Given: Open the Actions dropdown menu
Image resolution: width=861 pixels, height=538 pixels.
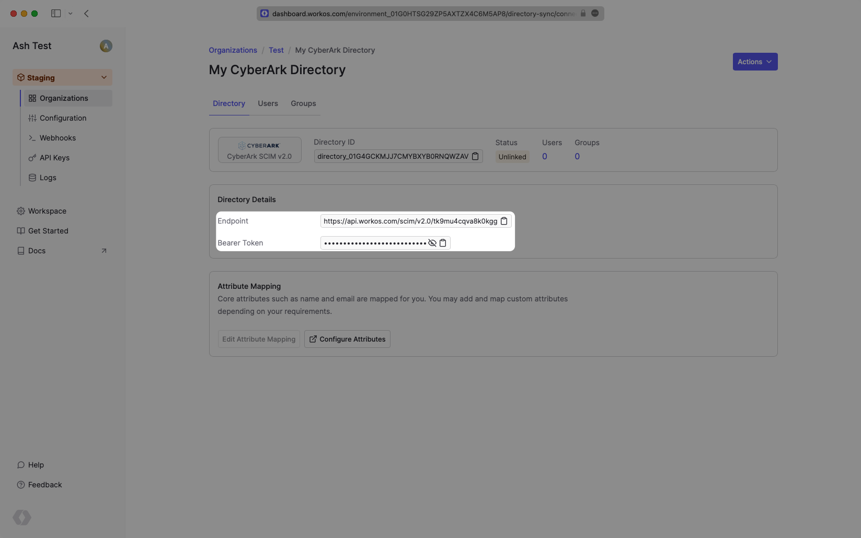Looking at the screenshot, I should (754, 61).
